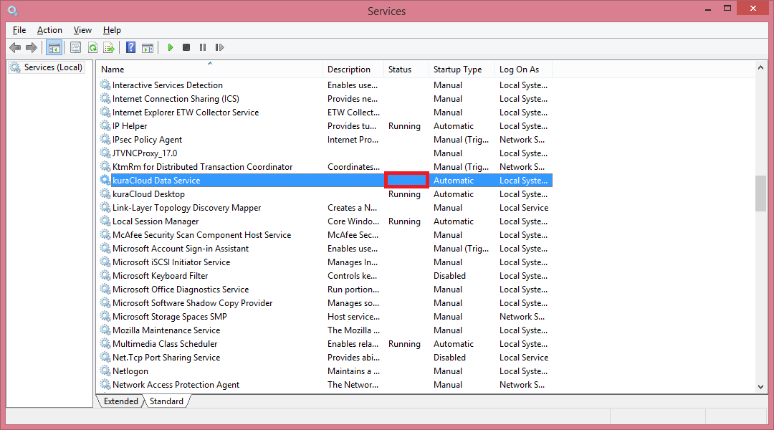This screenshot has height=430, width=774.
Task: Open the View menu
Action: pyautogui.click(x=82, y=30)
